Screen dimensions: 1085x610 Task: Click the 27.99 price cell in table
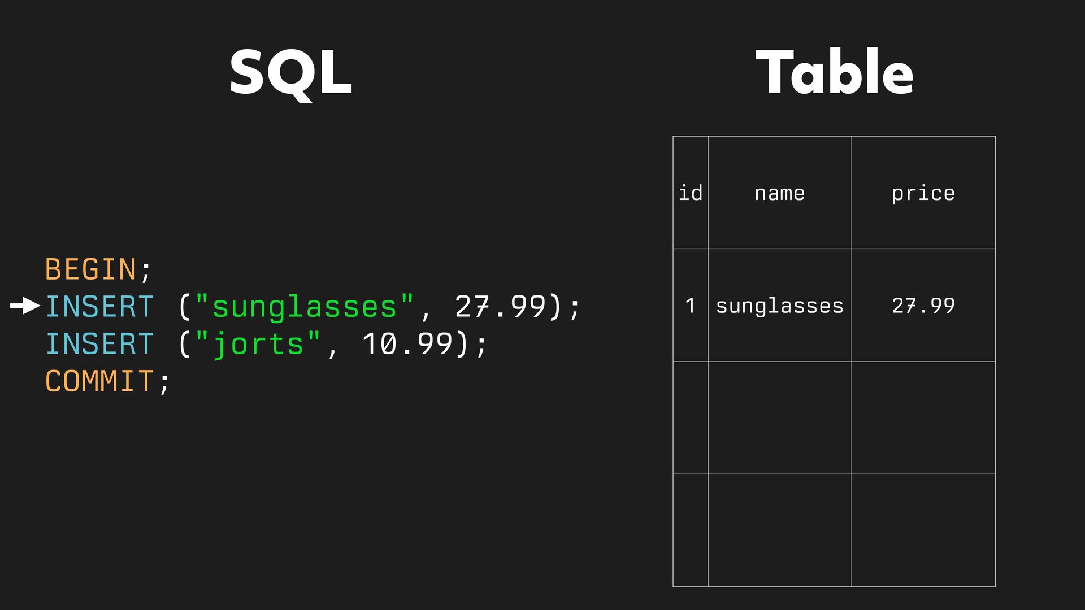[923, 306]
